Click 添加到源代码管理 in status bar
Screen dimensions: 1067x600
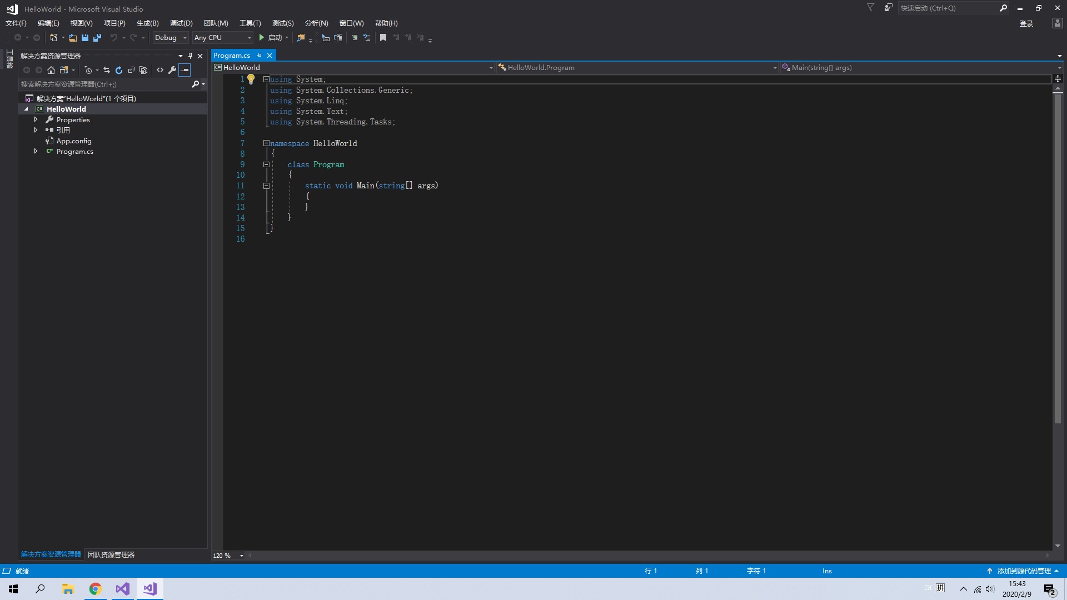pos(1023,571)
